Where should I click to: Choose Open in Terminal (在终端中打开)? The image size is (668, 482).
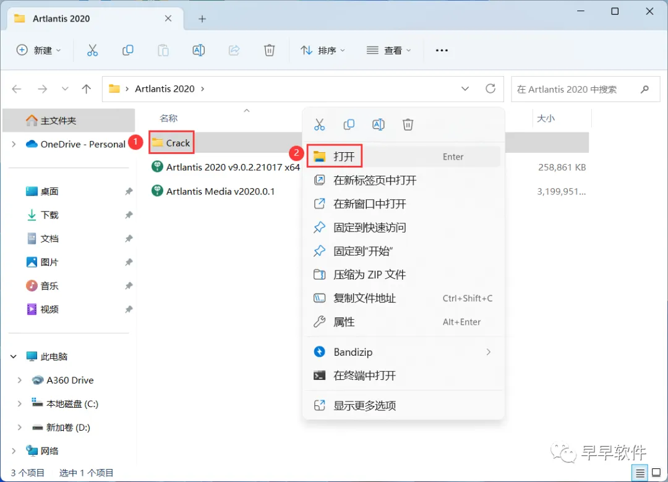tap(403, 376)
